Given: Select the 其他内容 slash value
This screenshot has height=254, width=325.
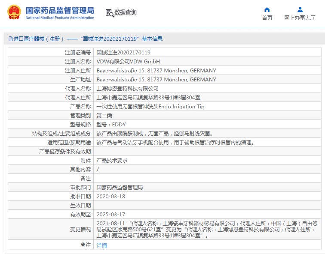Looking at the screenshot, I should [x=98, y=170].
